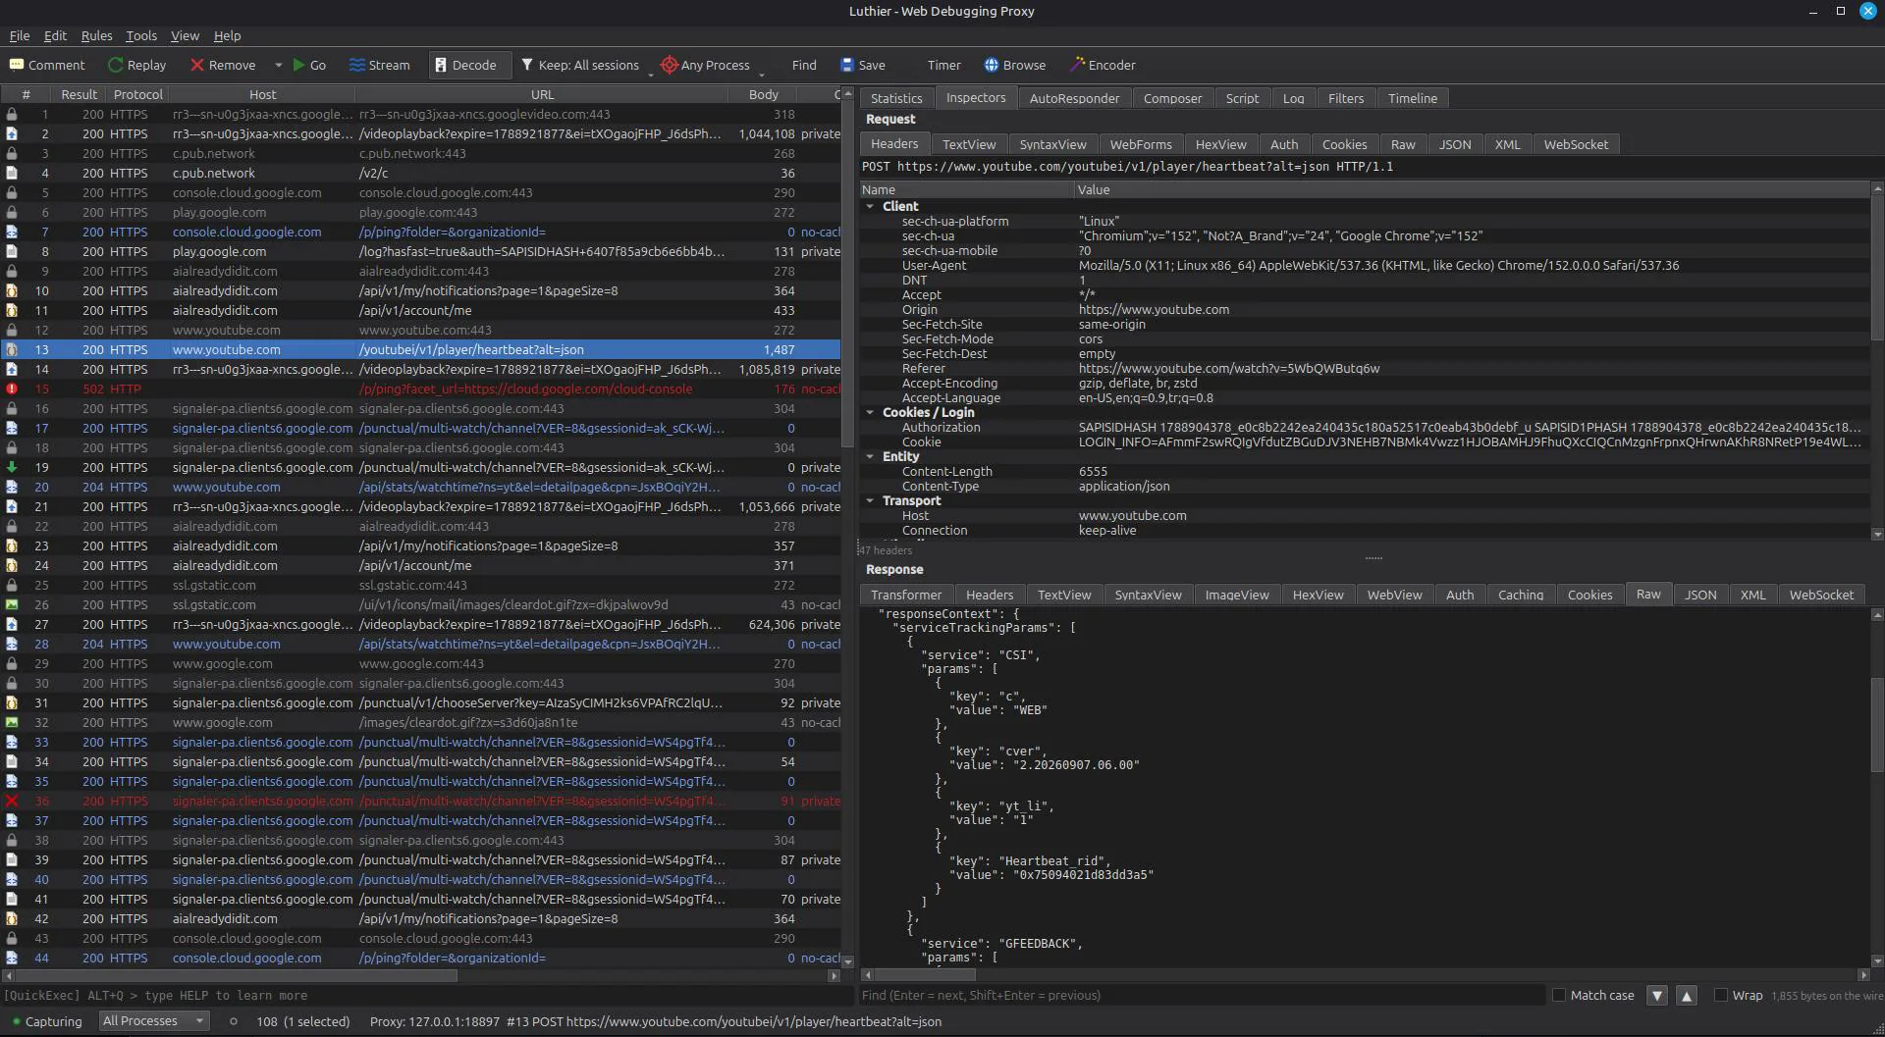Collapse the Transport header group
Viewport: 1885px width, 1037px height.
pos(870,500)
